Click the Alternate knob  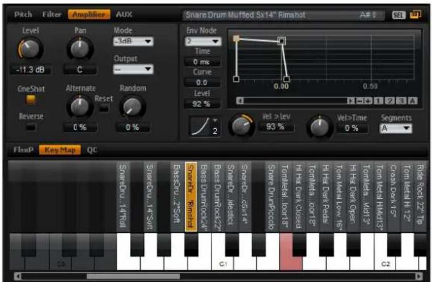[79, 106]
